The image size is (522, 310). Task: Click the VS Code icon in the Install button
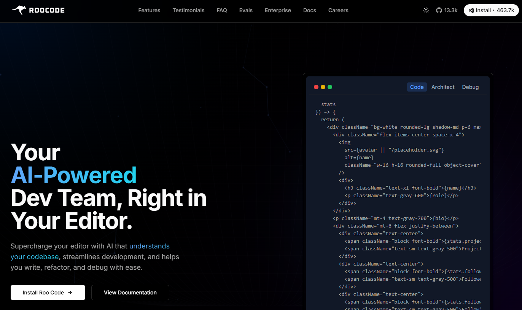[x=471, y=10]
